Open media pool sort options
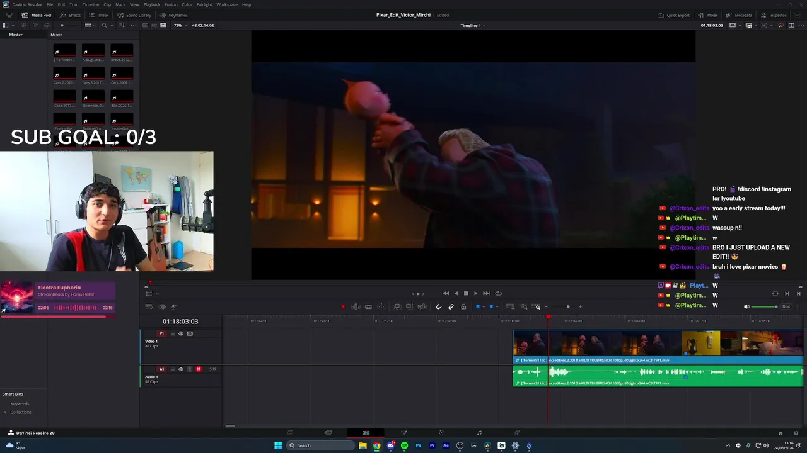This screenshot has height=453, width=807. tap(122, 25)
